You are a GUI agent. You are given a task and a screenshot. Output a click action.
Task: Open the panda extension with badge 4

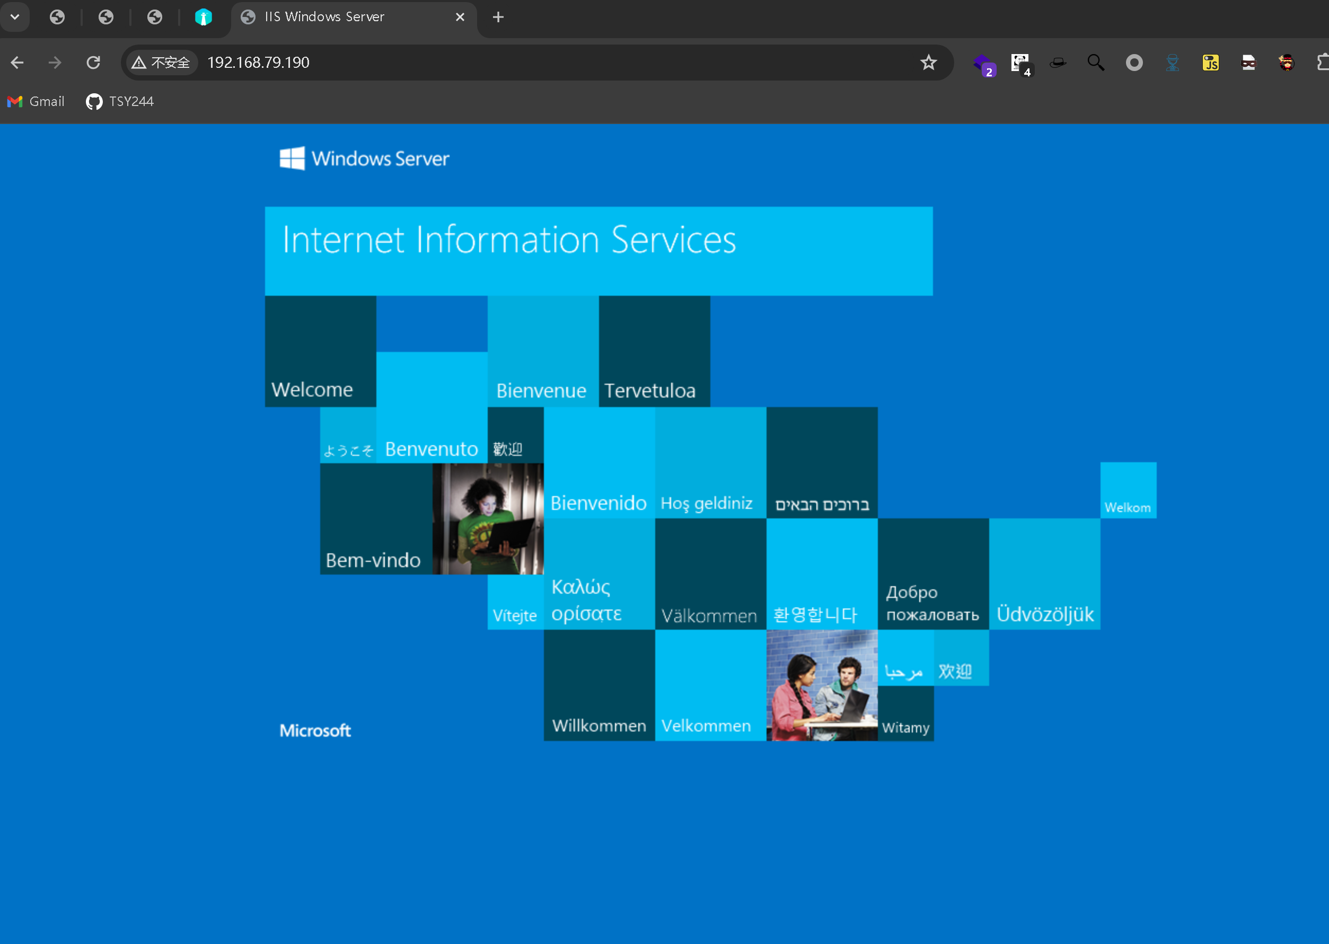pos(1020,63)
